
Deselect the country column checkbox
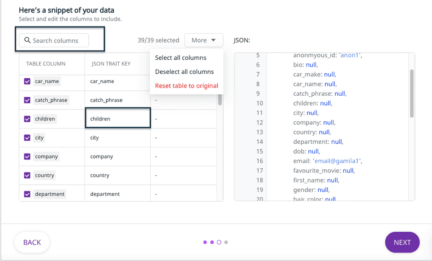[x=27, y=175]
